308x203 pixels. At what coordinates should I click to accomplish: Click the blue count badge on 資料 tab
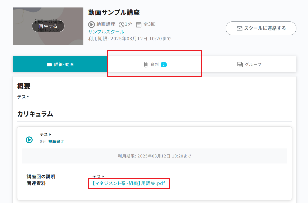(164, 65)
